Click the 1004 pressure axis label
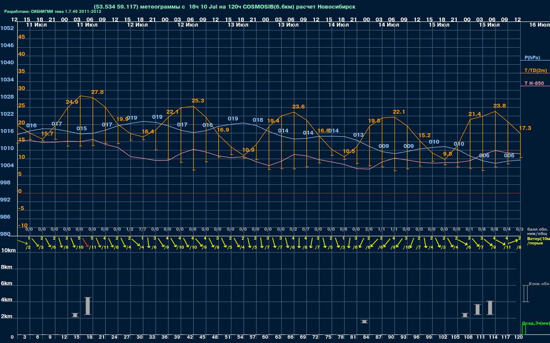Screen dimensions: 550x343 tap(7, 165)
